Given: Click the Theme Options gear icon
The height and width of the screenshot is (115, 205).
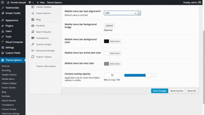Looking at the screenshot, I should (x=3, y=60).
